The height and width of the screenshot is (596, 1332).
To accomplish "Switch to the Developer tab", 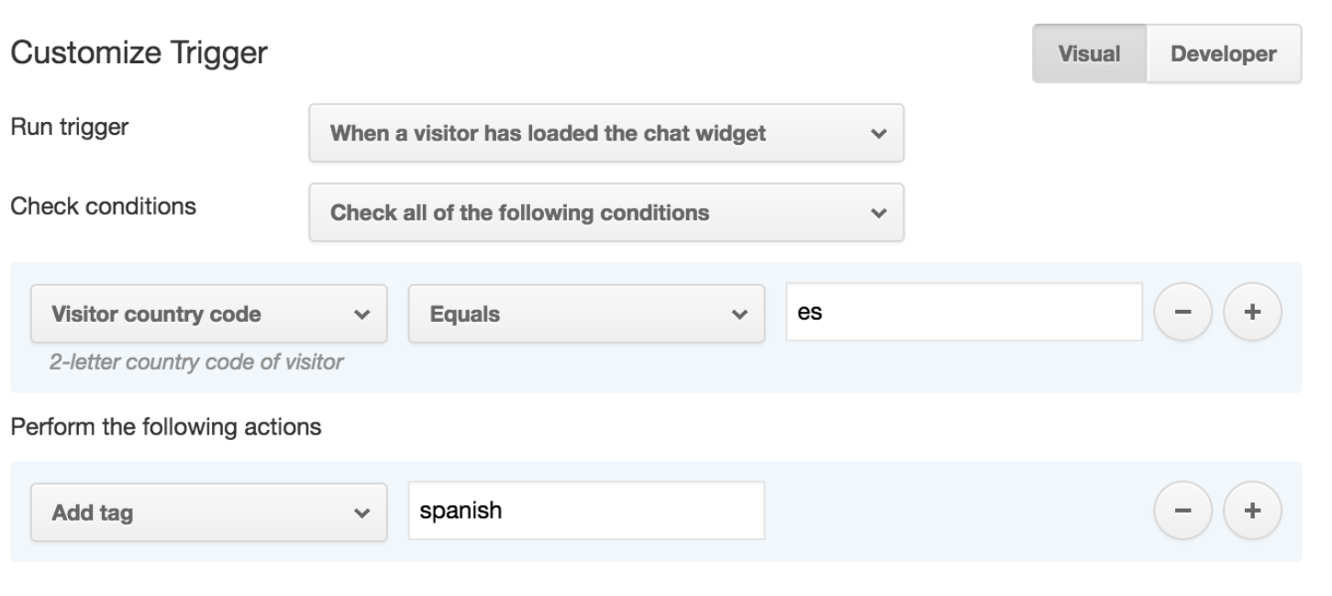I will coord(1223,53).
